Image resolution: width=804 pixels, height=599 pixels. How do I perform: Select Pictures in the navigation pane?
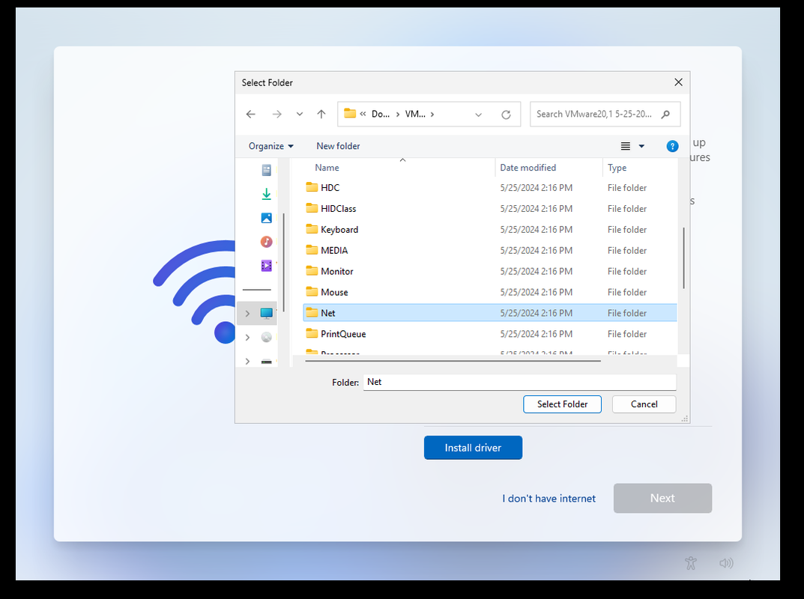266,218
